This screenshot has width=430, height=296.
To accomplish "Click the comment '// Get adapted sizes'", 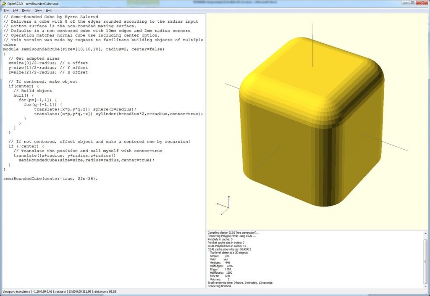I will point(34,58).
